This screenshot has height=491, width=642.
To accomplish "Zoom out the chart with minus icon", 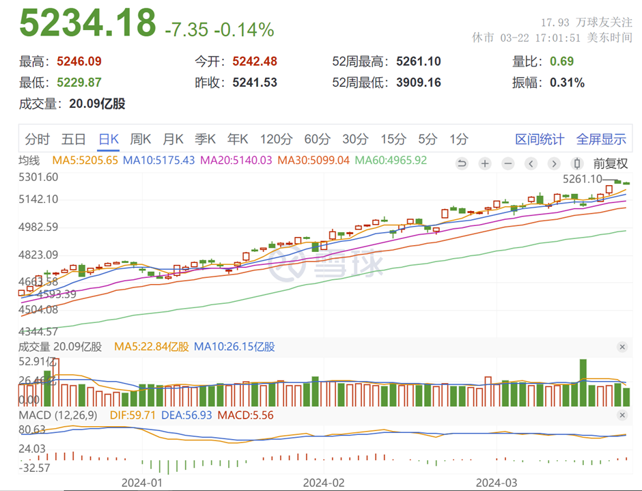I will click(x=508, y=163).
